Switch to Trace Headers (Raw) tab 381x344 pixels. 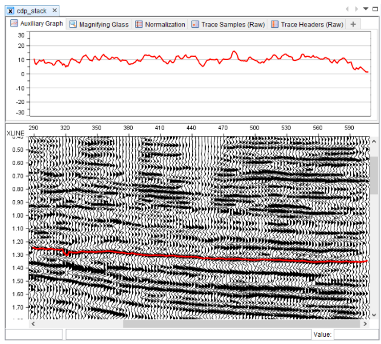[x=307, y=24]
